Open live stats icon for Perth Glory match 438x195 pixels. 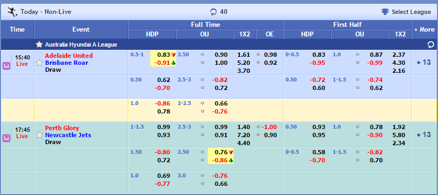(6, 138)
